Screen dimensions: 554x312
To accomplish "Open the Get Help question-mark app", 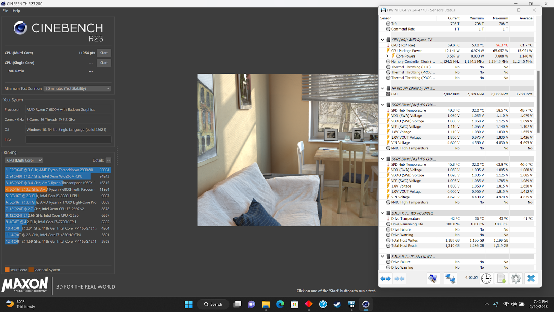I will [323, 304].
